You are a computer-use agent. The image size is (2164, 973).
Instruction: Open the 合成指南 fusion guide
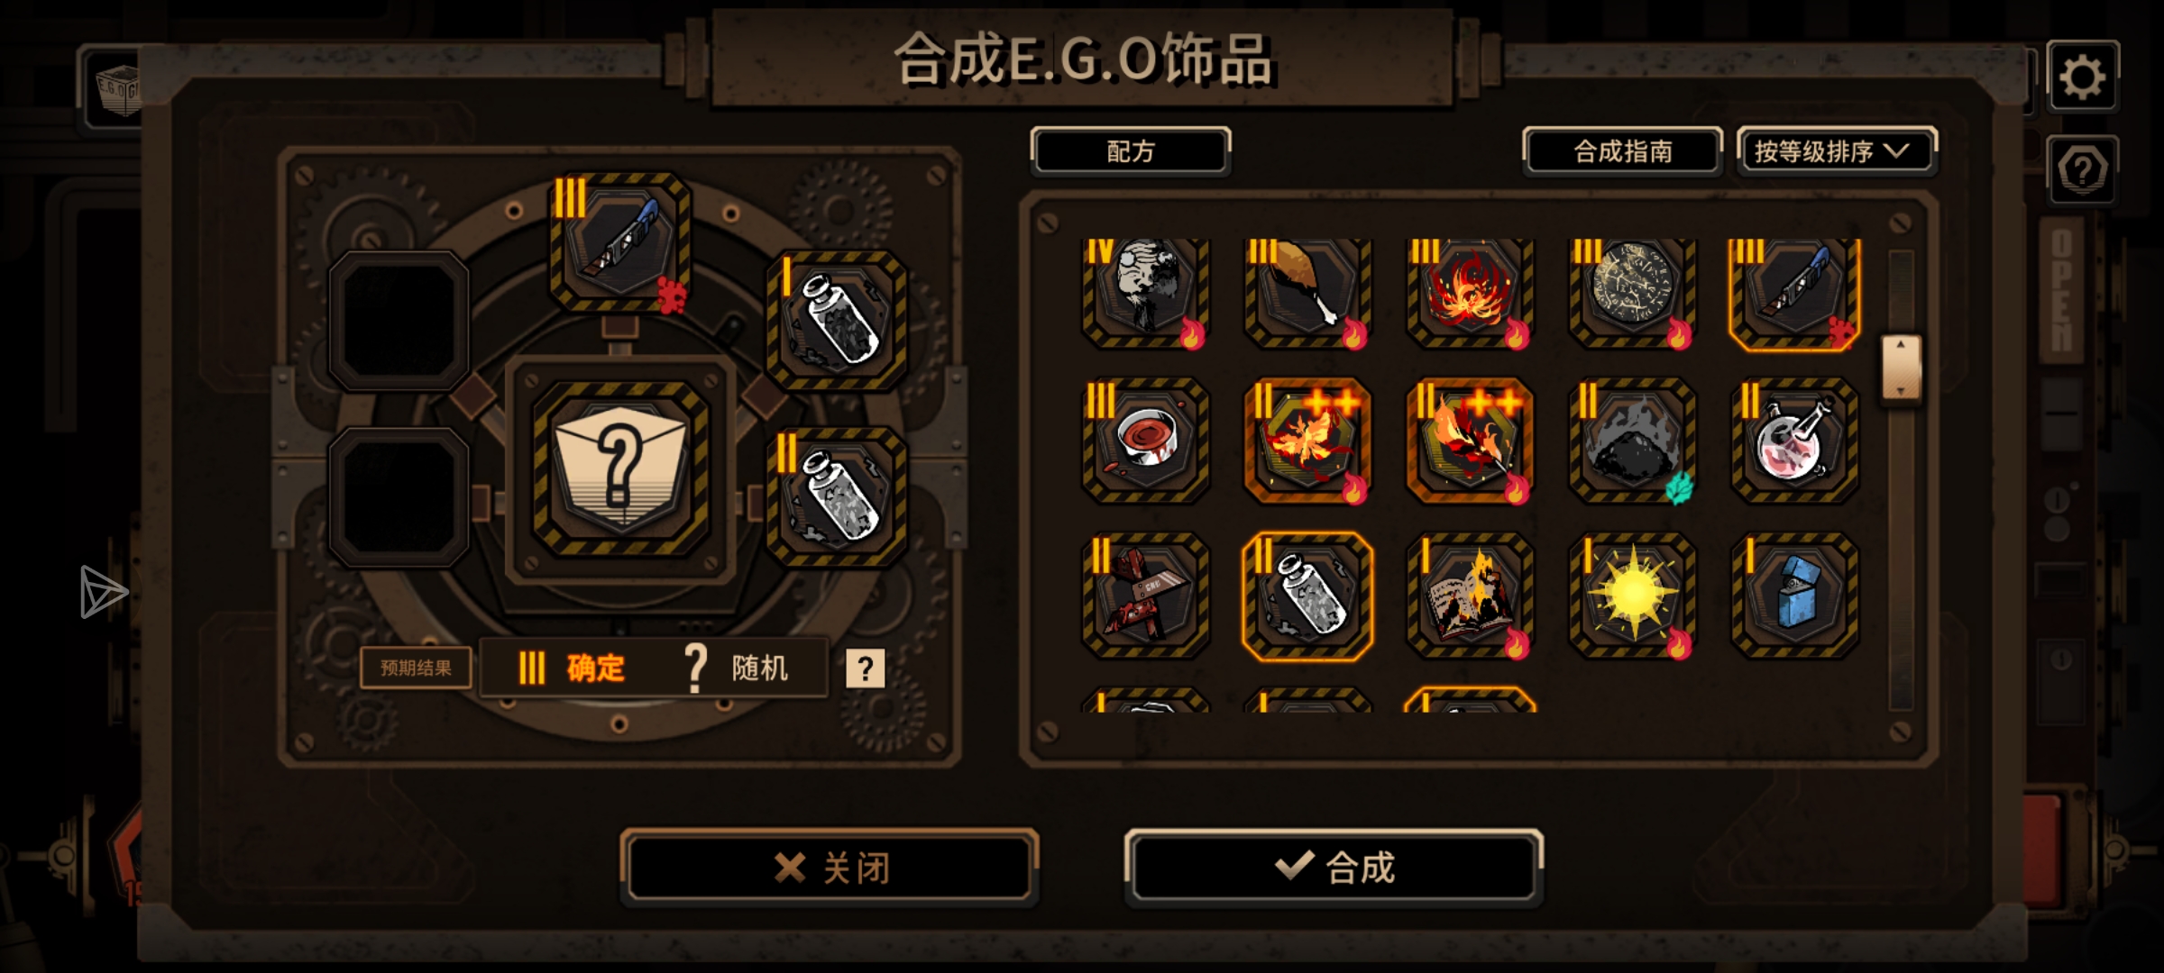pyautogui.click(x=1623, y=150)
